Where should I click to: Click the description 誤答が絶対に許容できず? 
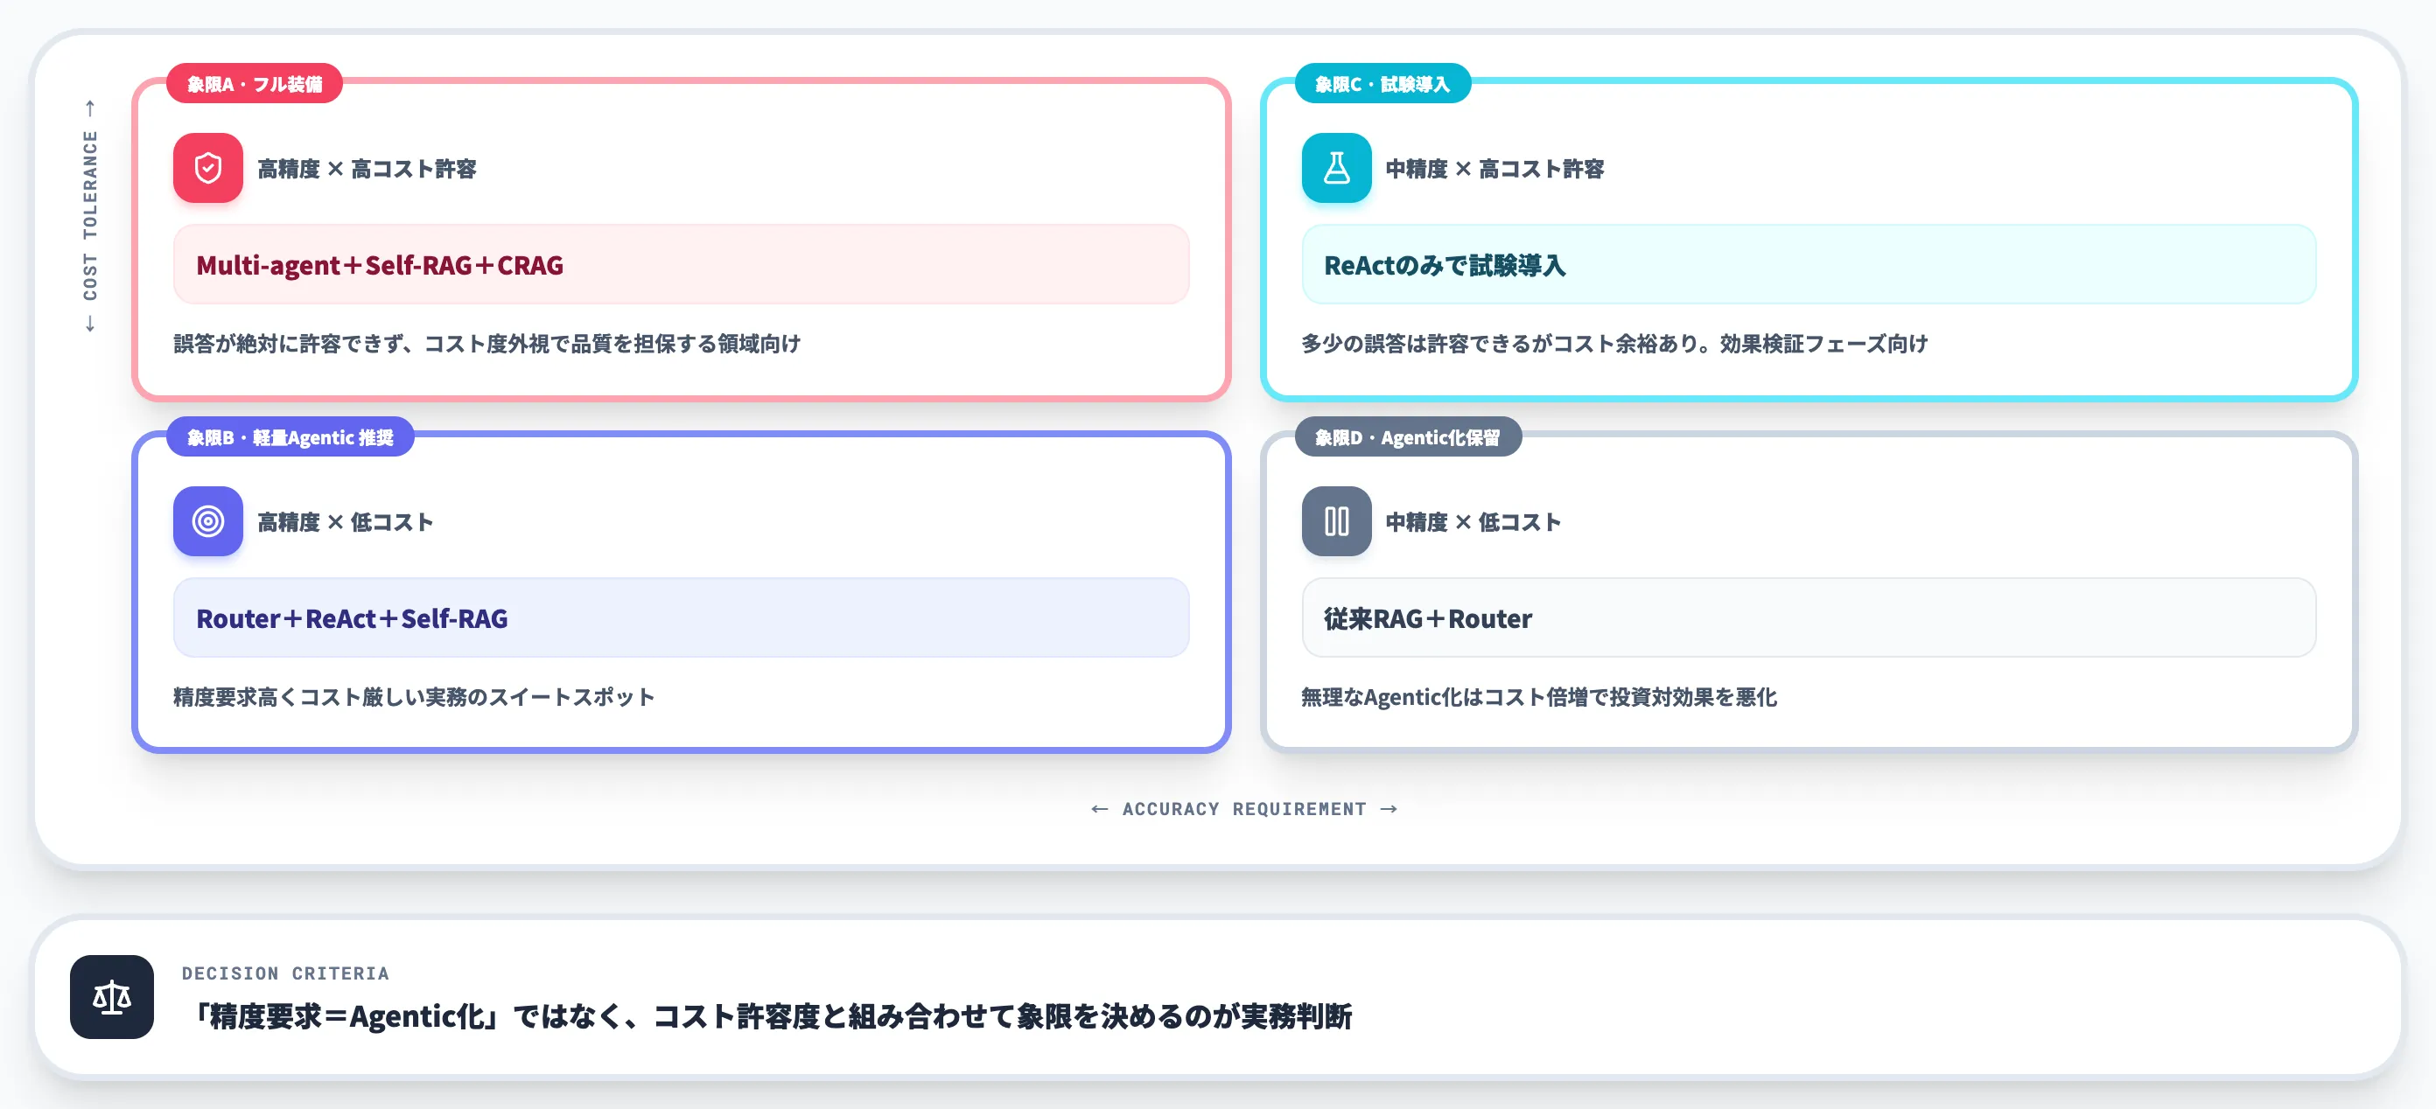click(x=487, y=344)
